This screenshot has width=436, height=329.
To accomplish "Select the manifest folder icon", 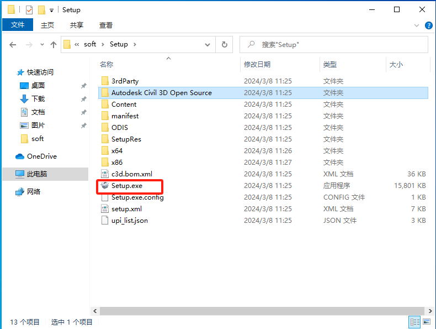I will (x=105, y=116).
